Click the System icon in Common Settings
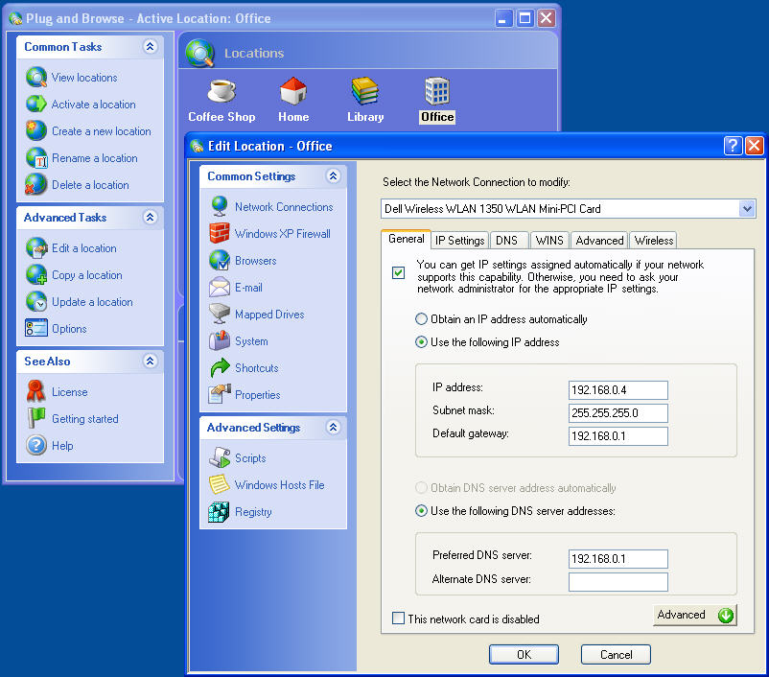This screenshot has width=769, height=677. (x=220, y=340)
